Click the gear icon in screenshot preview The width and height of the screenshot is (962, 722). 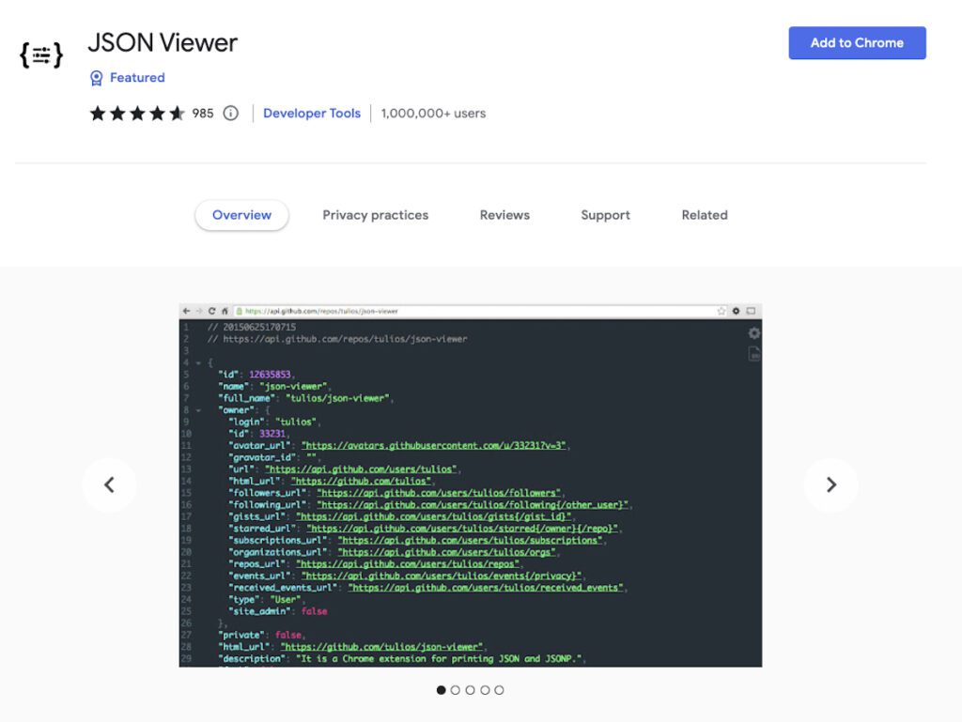754,333
